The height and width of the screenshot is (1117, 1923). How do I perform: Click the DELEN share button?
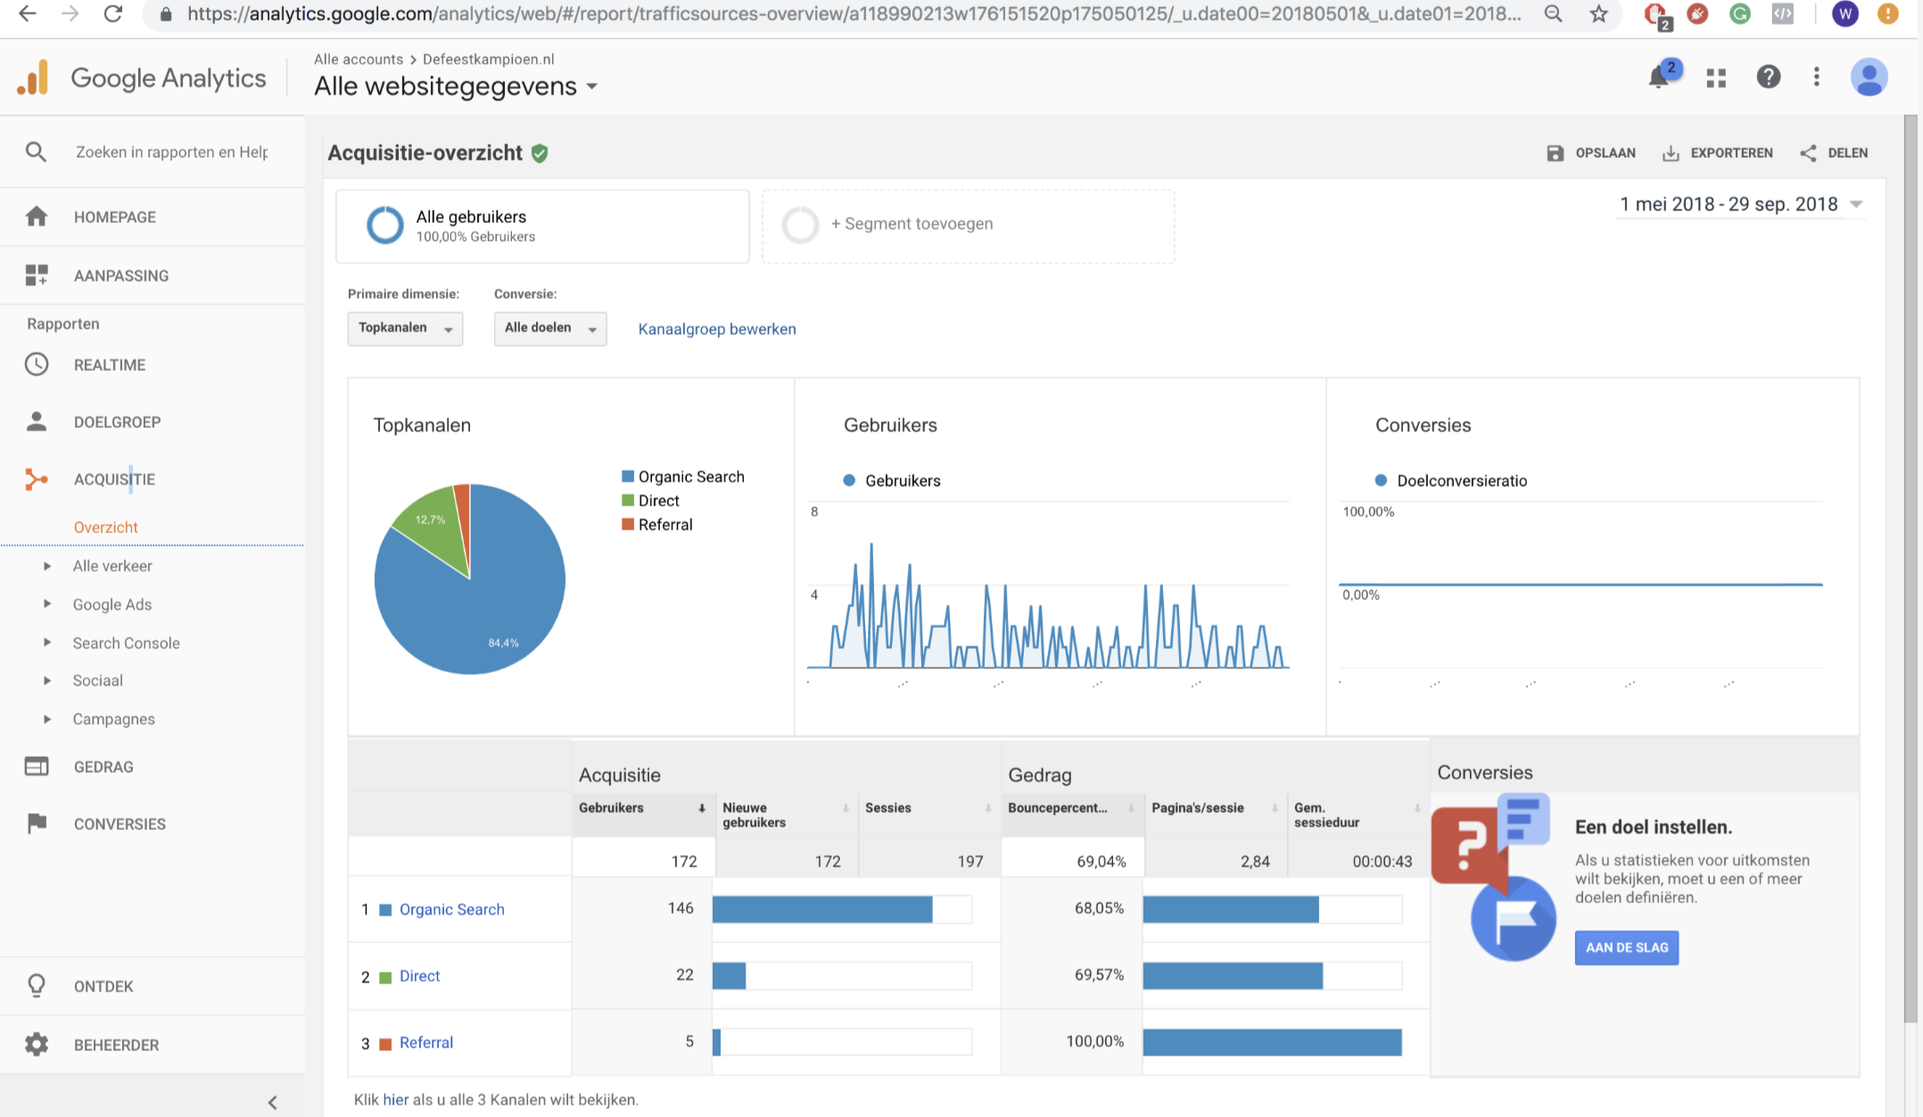tap(1834, 152)
